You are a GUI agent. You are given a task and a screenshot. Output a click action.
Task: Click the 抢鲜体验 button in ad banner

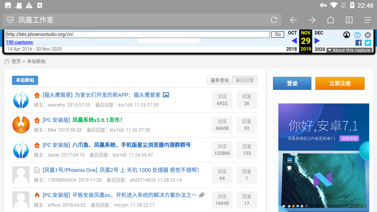(x=349, y=138)
